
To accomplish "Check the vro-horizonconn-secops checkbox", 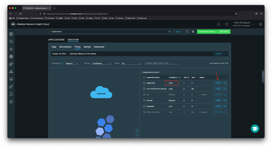I will pyautogui.click(x=144, y=89).
